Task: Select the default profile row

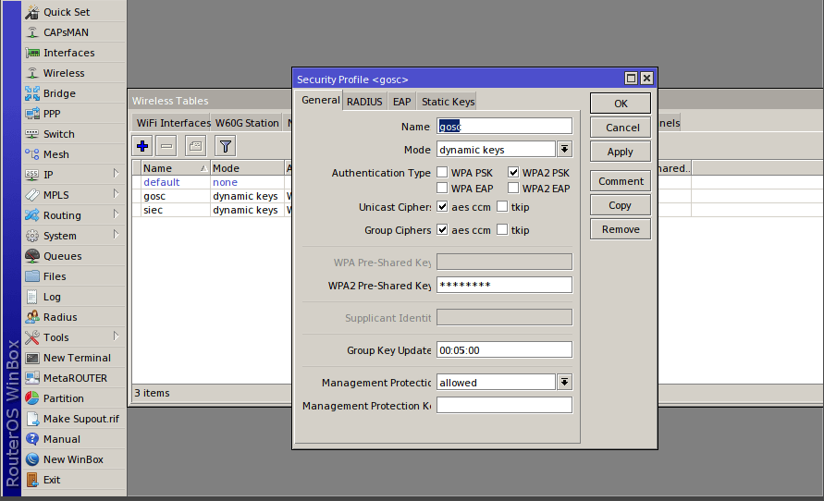Action: click(213, 182)
